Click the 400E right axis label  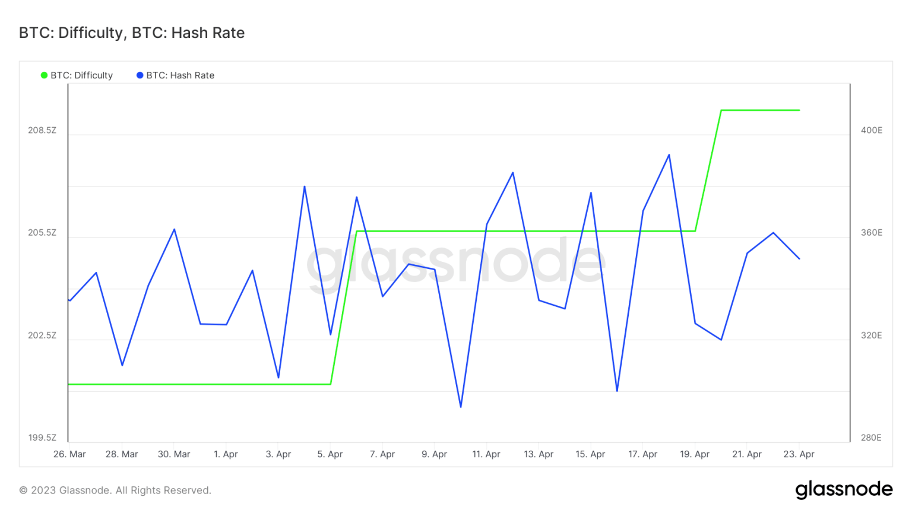[872, 131]
